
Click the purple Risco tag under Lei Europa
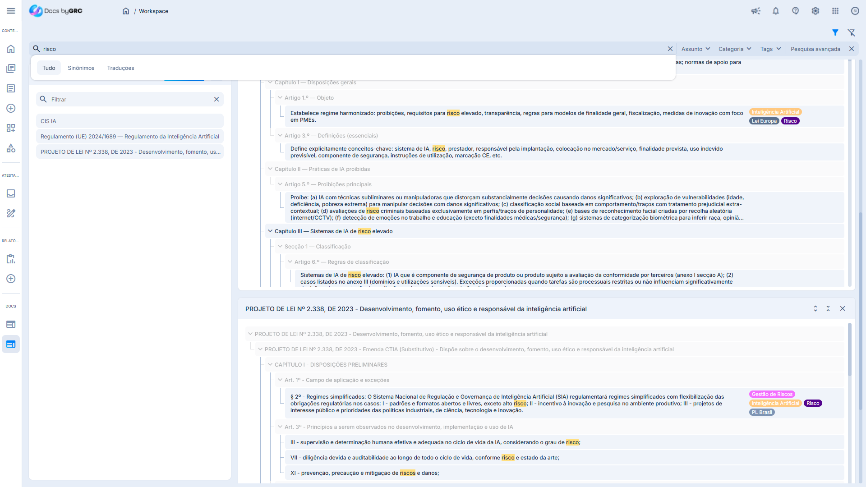point(790,121)
